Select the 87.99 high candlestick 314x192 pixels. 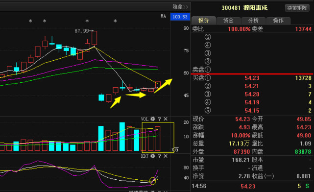[x=95, y=38]
